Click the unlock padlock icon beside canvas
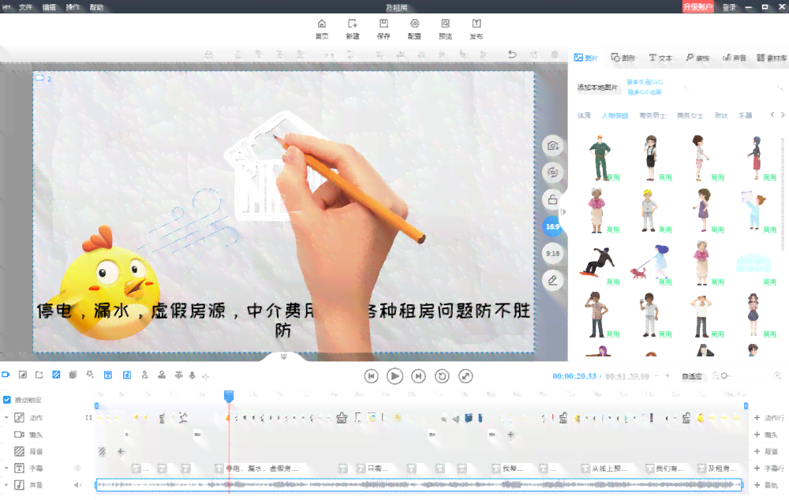 (x=552, y=200)
